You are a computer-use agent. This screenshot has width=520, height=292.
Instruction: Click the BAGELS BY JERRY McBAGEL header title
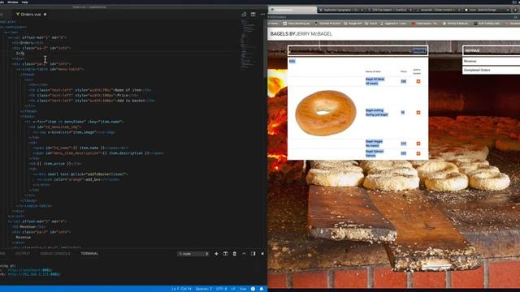301,34
